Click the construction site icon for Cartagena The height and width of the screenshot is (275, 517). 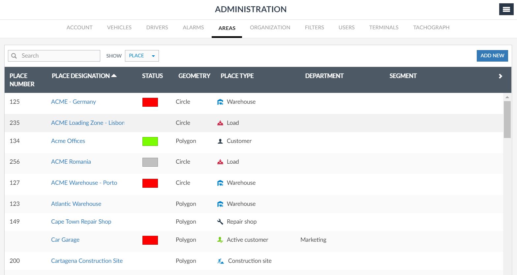pyautogui.click(x=221, y=261)
